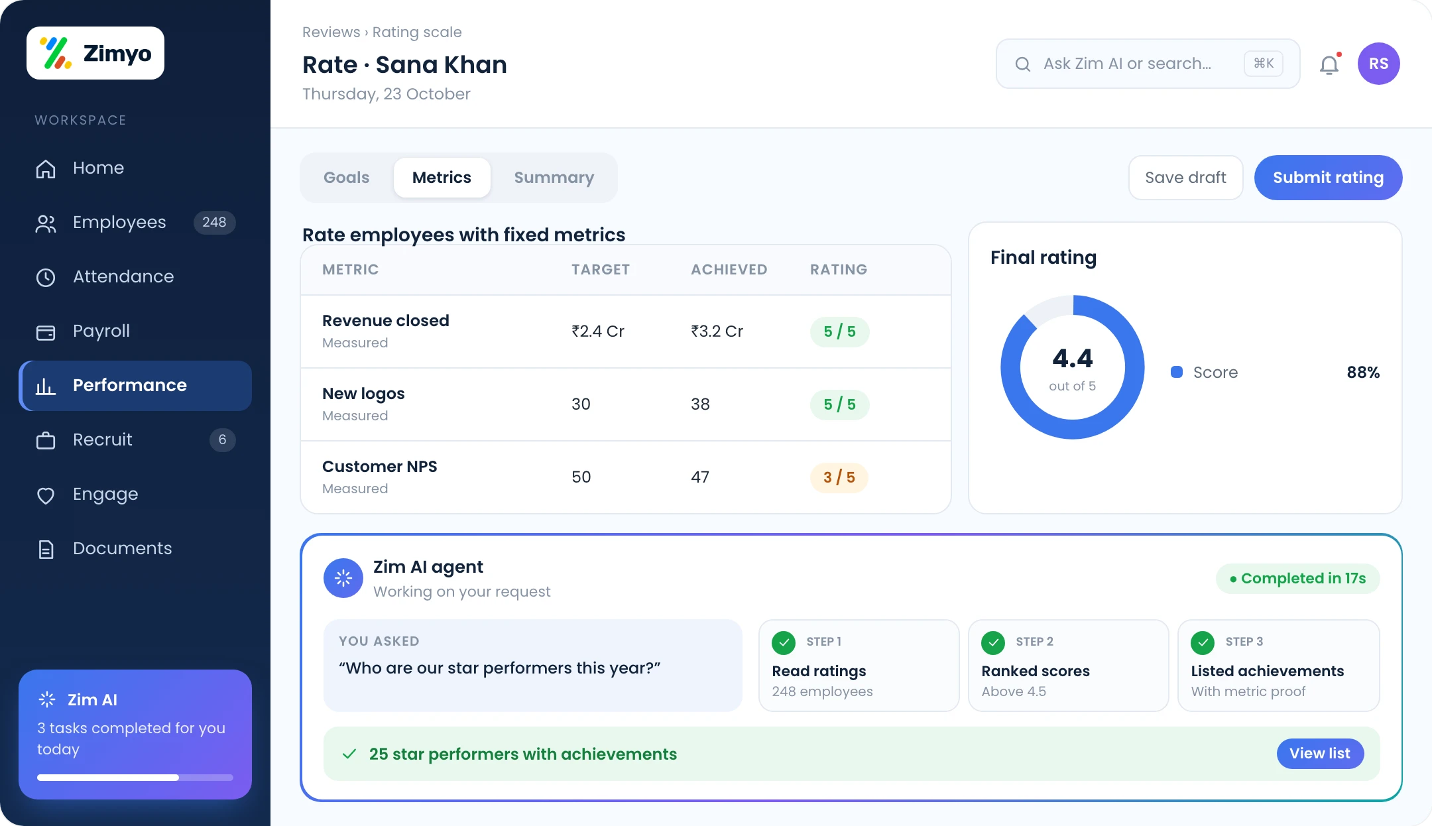Focus the Ask Zim AI search field
Viewport: 1432px width, 826px height.
(x=1148, y=64)
